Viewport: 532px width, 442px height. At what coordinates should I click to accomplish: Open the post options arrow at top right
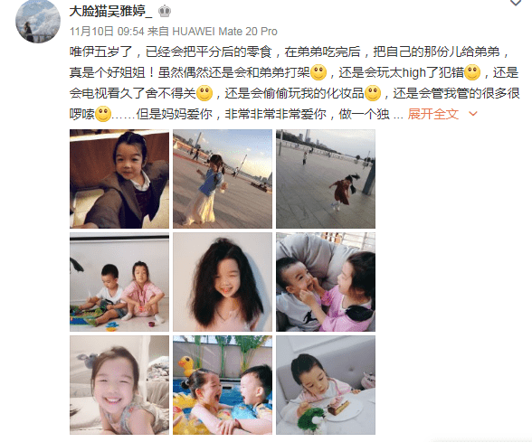(x=516, y=3)
